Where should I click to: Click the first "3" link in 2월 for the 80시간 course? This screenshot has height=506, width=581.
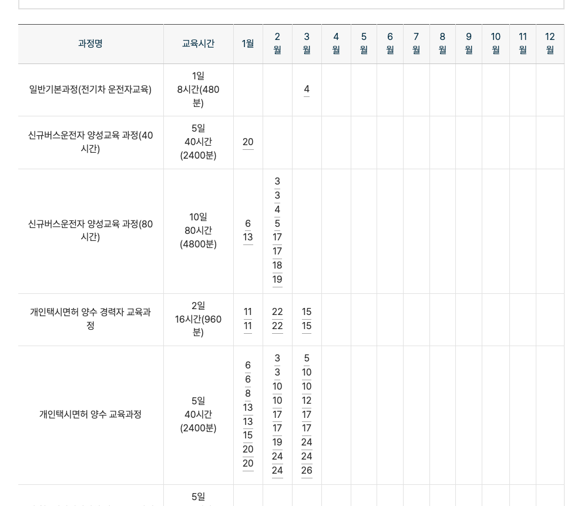277,182
